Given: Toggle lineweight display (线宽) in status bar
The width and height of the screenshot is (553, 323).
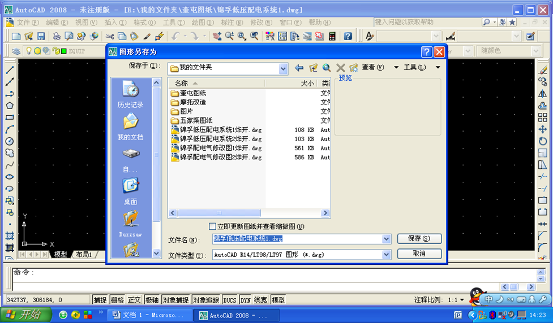Looking at the screenshot, I should tap(260, 300).
